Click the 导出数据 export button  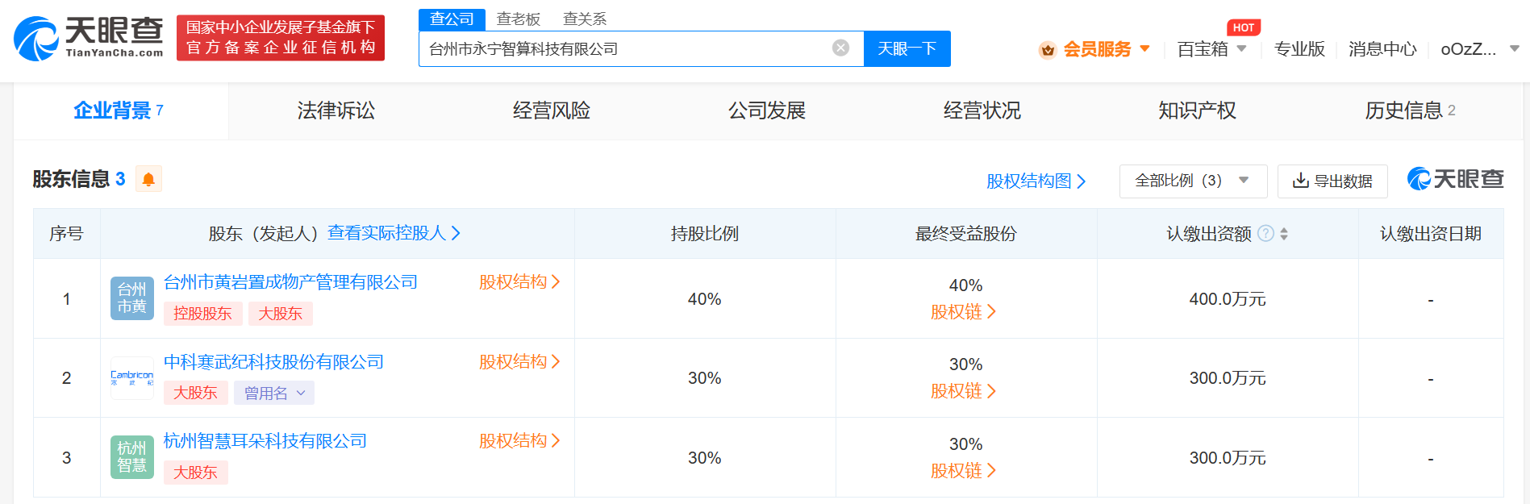[x=1332, y=181]
